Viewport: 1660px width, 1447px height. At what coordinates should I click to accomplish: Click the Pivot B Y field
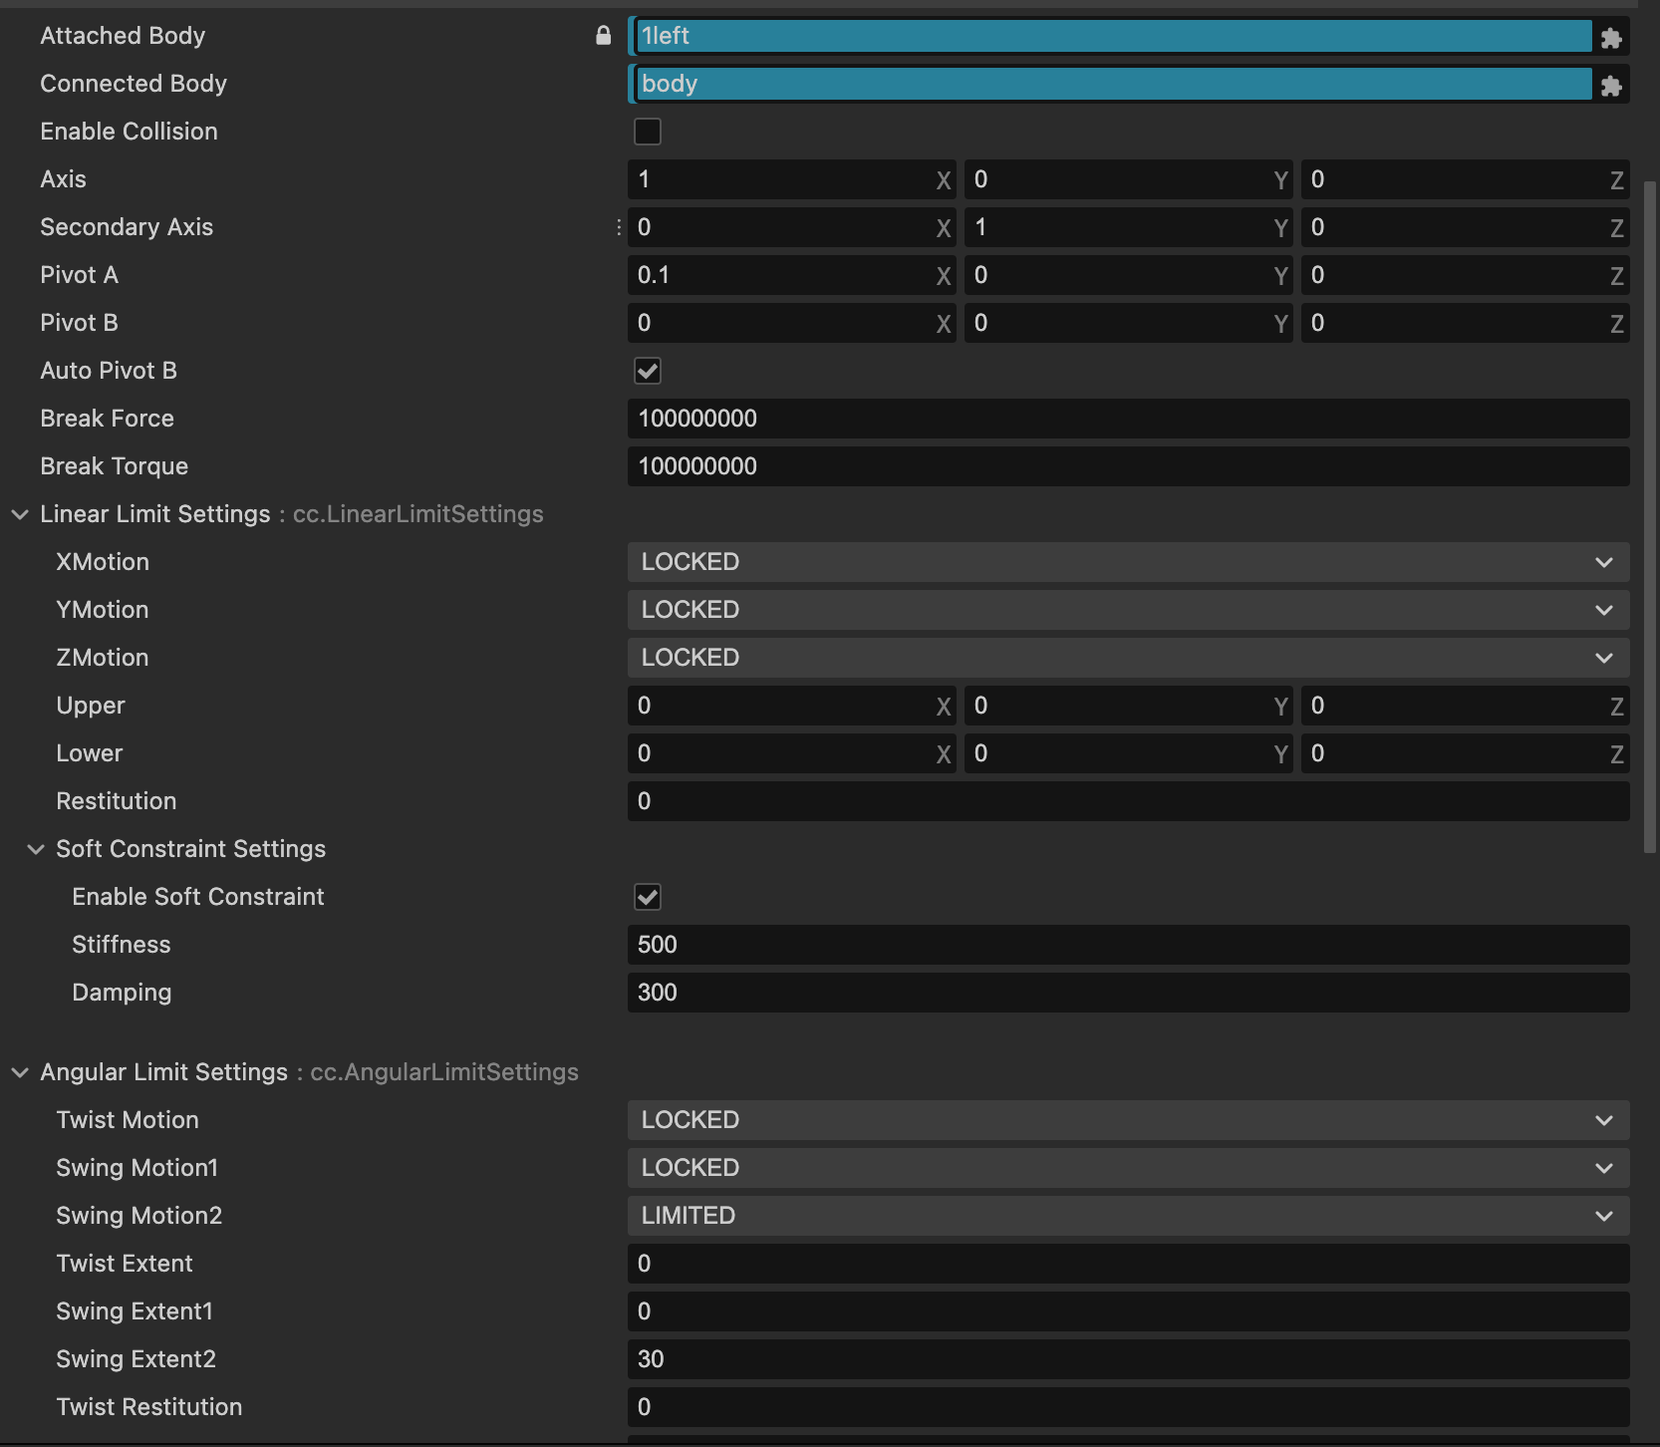tap(1129, 323)
